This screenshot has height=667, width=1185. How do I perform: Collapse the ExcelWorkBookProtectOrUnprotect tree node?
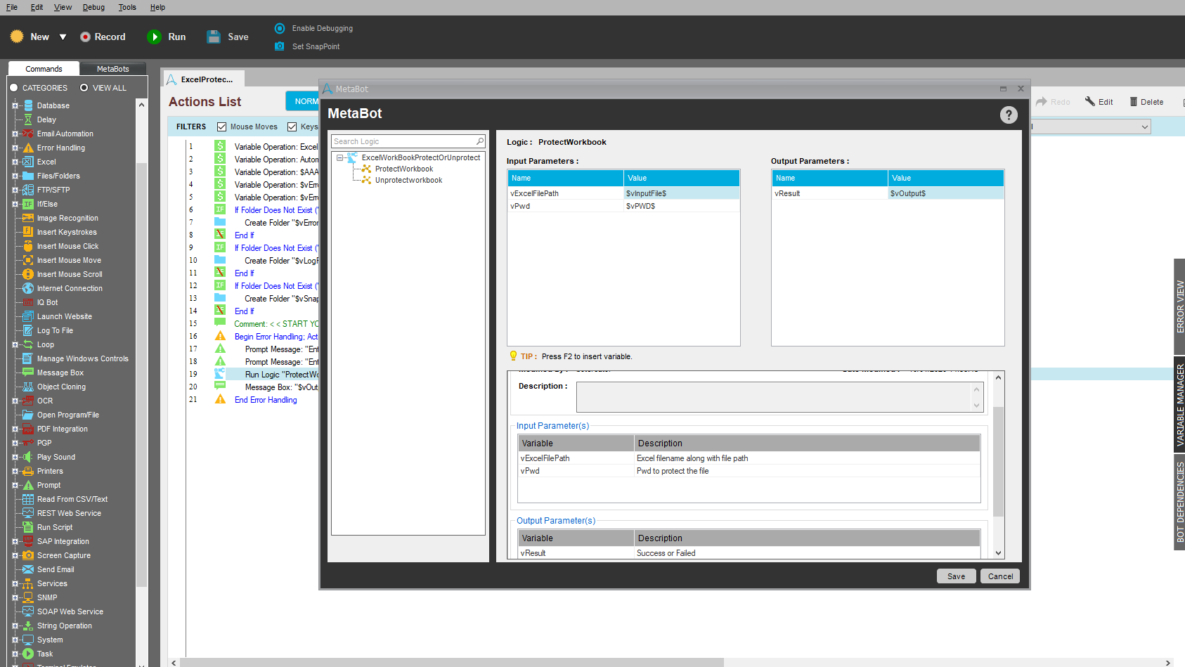(x=340, y=158)
